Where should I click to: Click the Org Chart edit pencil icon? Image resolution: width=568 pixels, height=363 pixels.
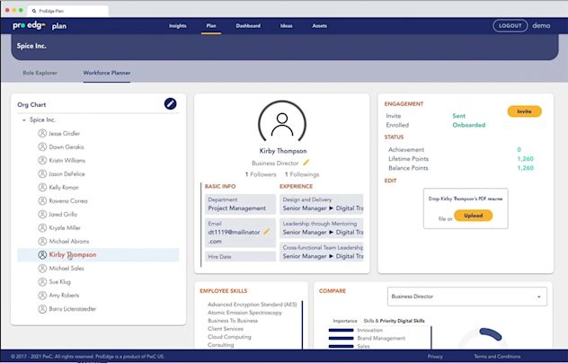[170, 104]
